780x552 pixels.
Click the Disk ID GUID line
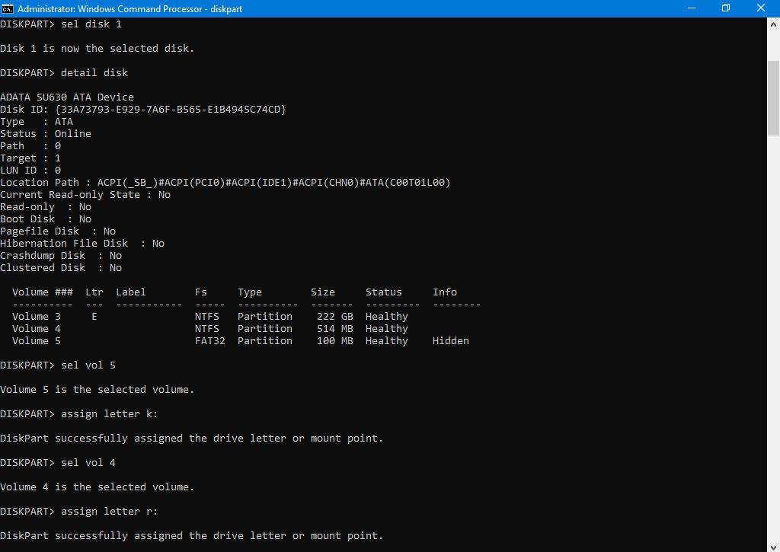pyautogui.click(x=143, y=110)
